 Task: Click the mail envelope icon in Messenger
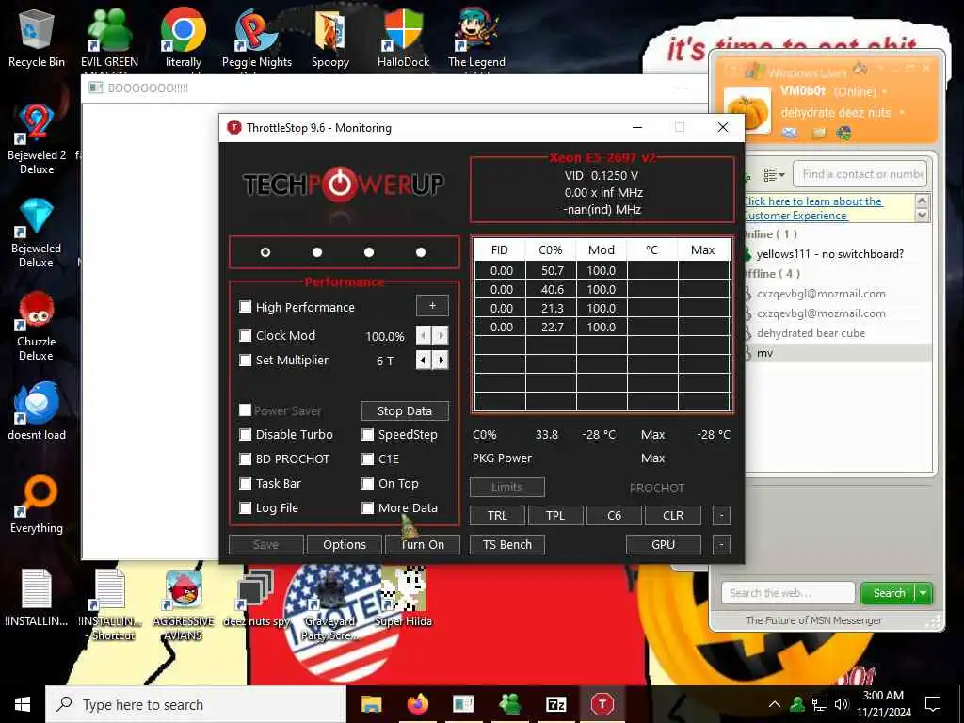click(790, 133)
